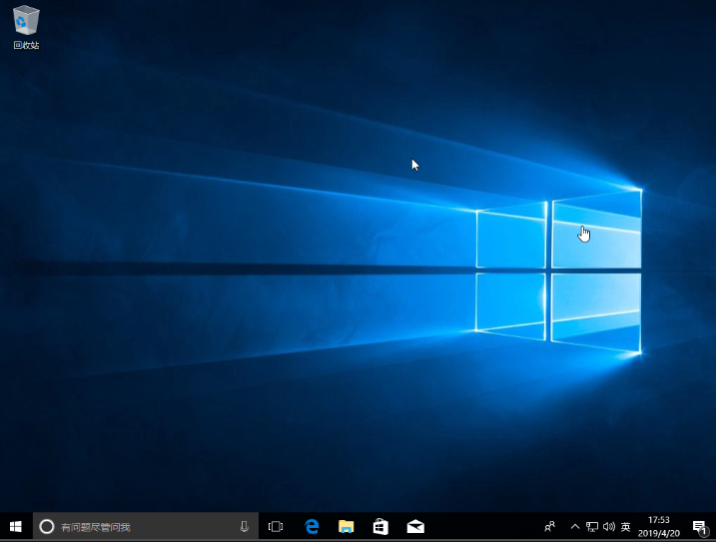716x542 pixels.
Task: Click the date 2019/4/20 in taskbar
Action: click(x=659, y=533)
